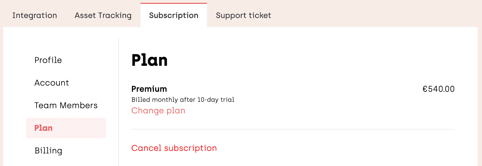The width and height of the screenshot is (482, 166).
Task: Click the large Plan page heading
Action: pyautogui.click(x=149, y=60)
